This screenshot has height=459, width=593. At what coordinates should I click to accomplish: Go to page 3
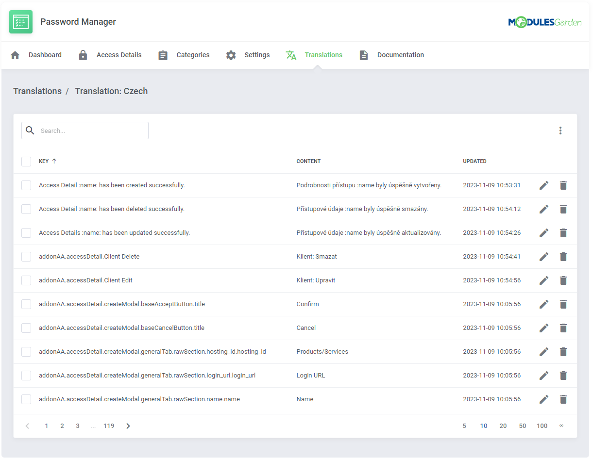click(78, 426)
